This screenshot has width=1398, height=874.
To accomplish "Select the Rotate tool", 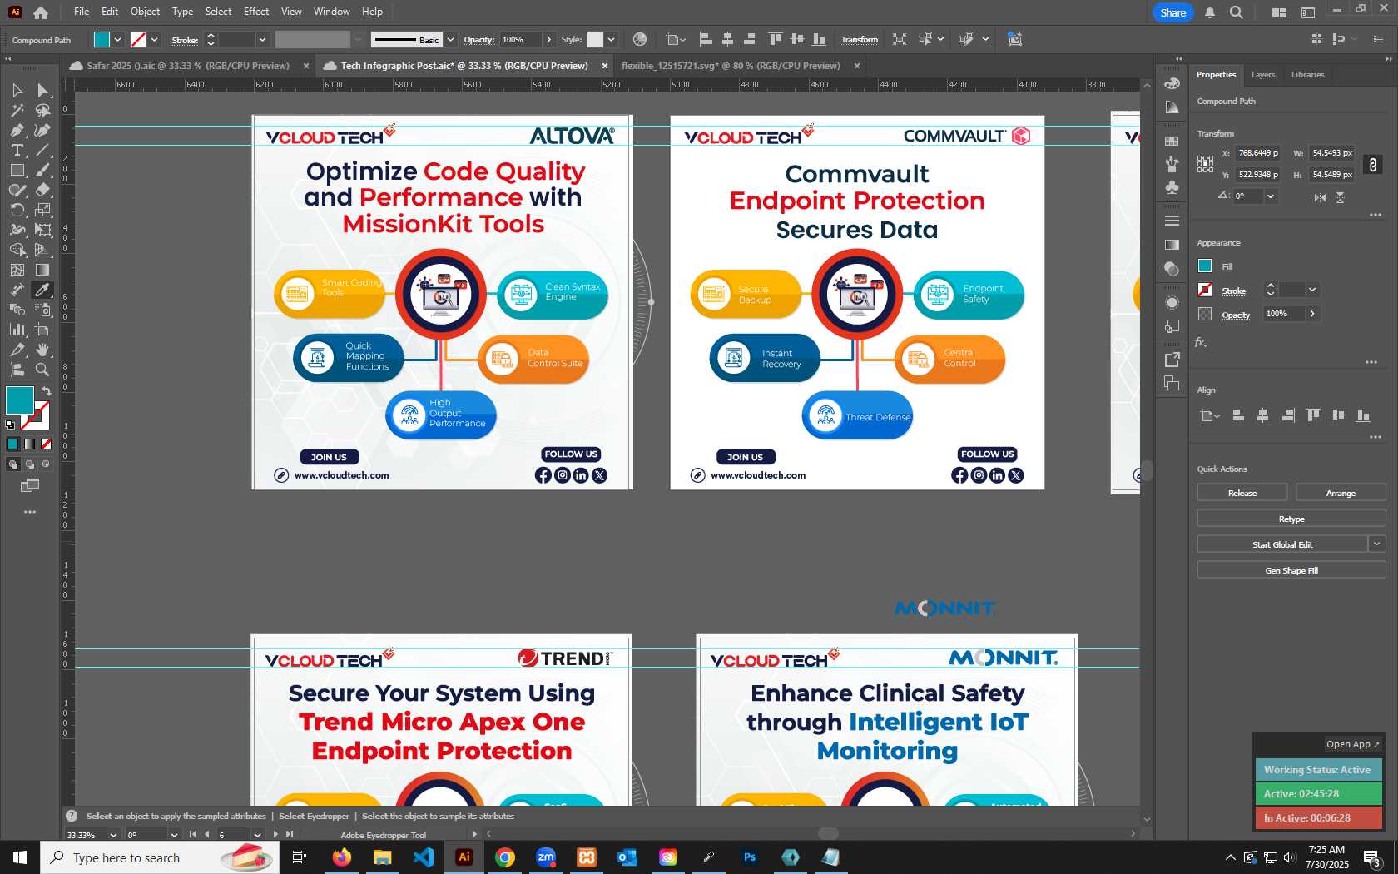I will [x=17, y=210].
